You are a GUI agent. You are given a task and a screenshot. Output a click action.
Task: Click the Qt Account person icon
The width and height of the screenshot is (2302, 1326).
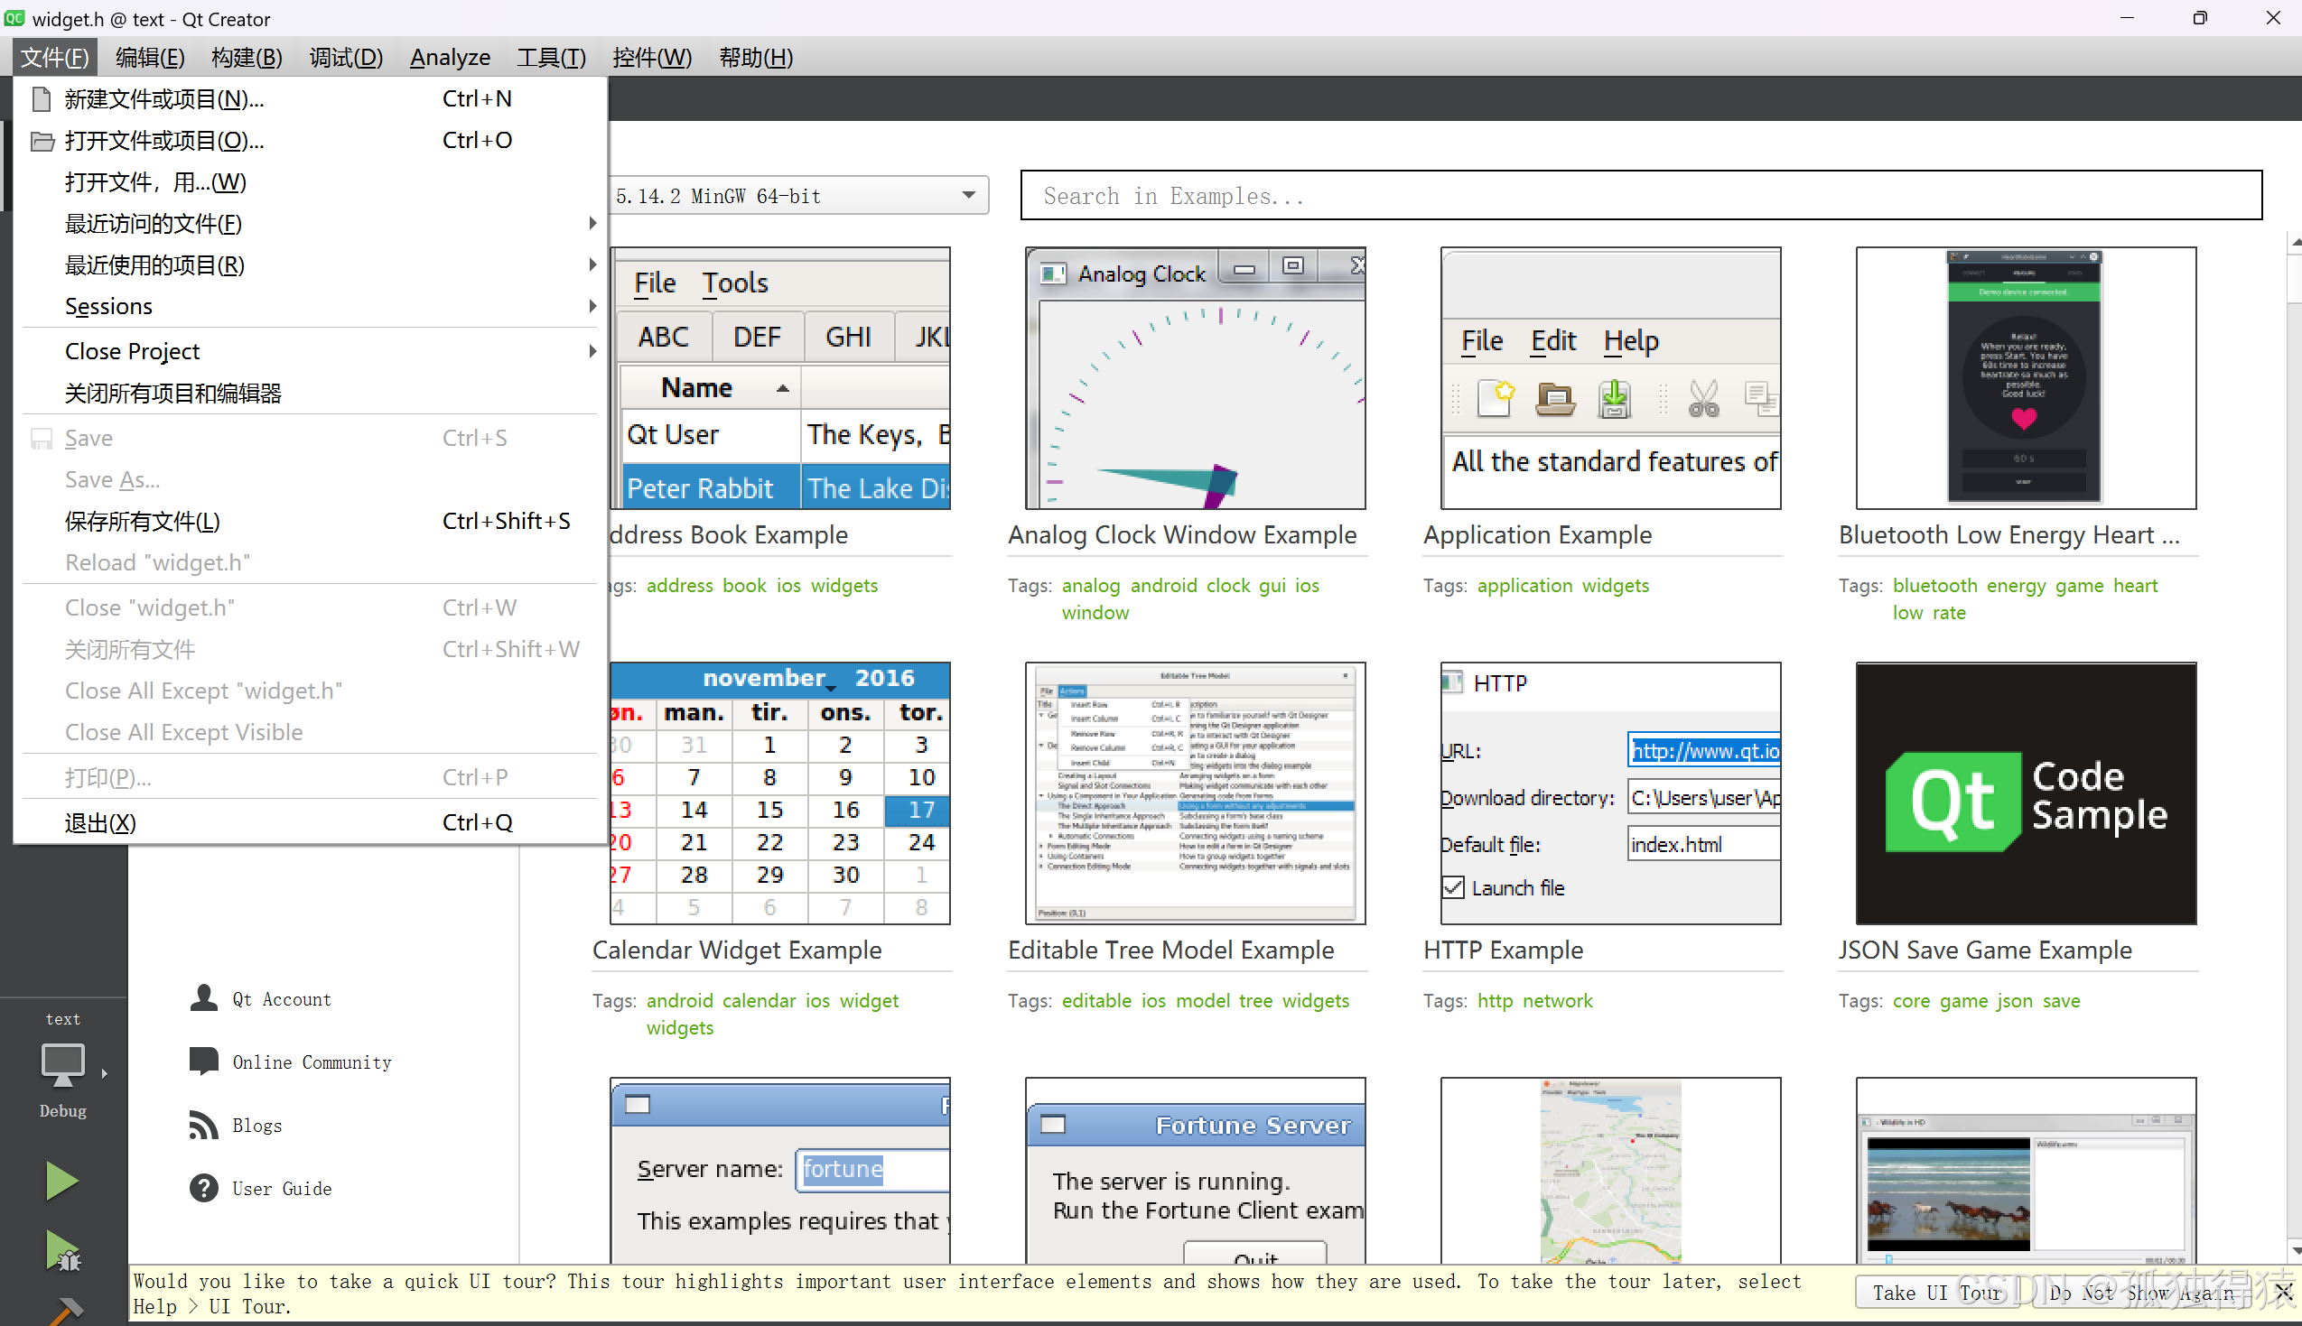pos(204,999)
